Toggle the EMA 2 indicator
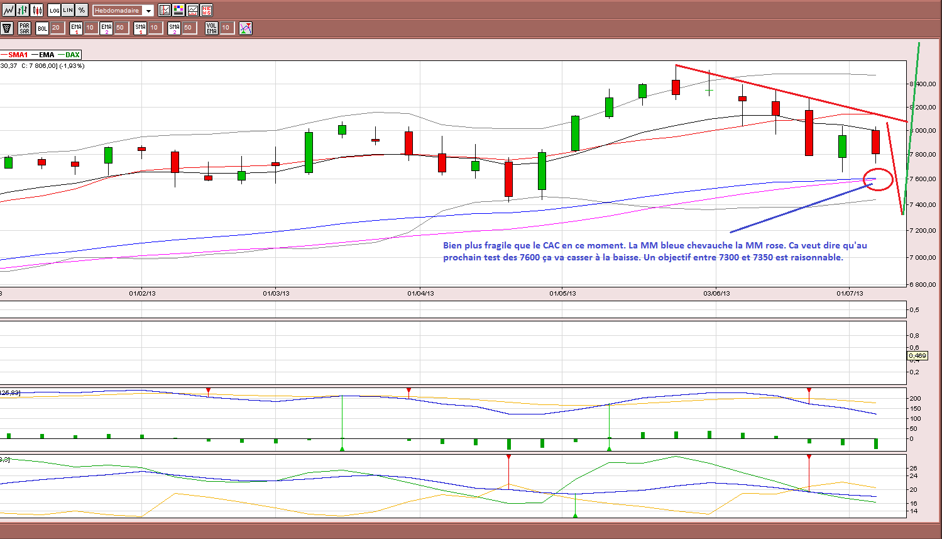 [x=106, y=28]
